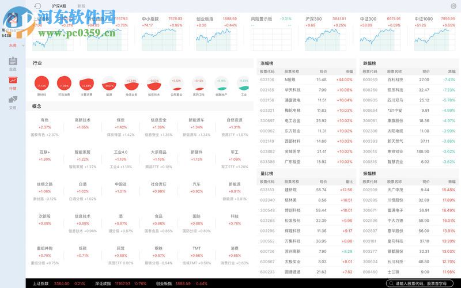Screen dimensions: 461x288
Task: Open the 新能源车 concept tile
Action: coord(197,127)
